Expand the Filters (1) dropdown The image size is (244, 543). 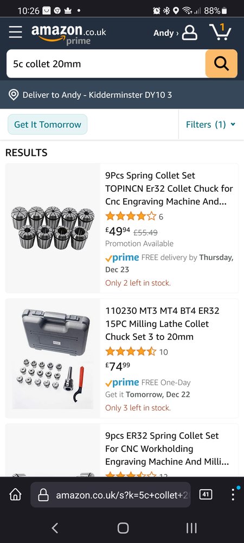point(210,124)
